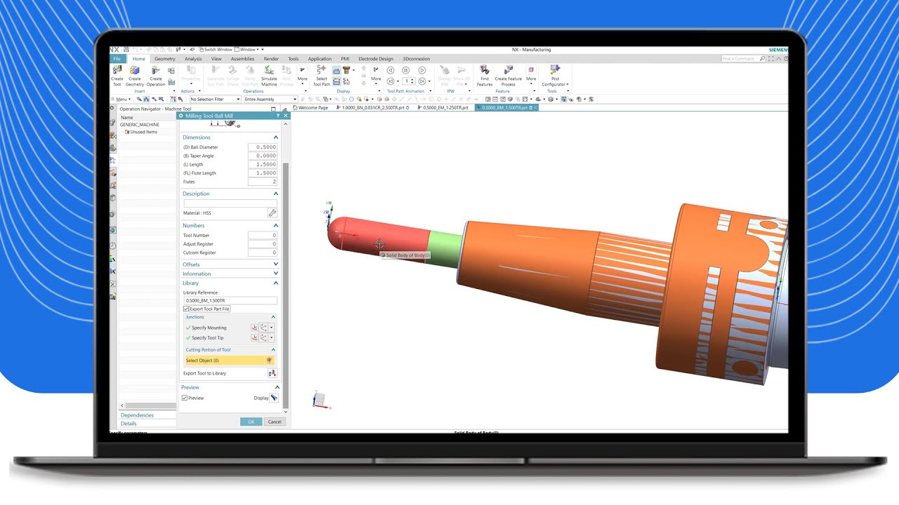The height and width of the screenshot is (505, 899).
Task: Select the 0.5000_EM_1.250TR.prt tab
Action: tap(443, 108)
